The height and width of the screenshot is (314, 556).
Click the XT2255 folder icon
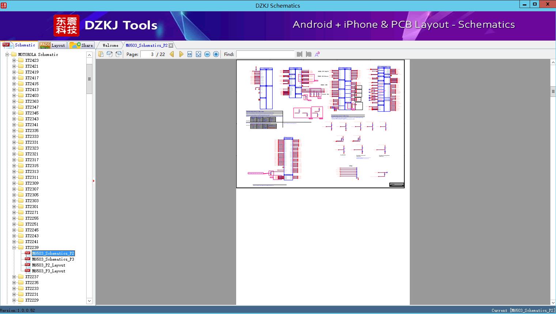click(21, 218)
